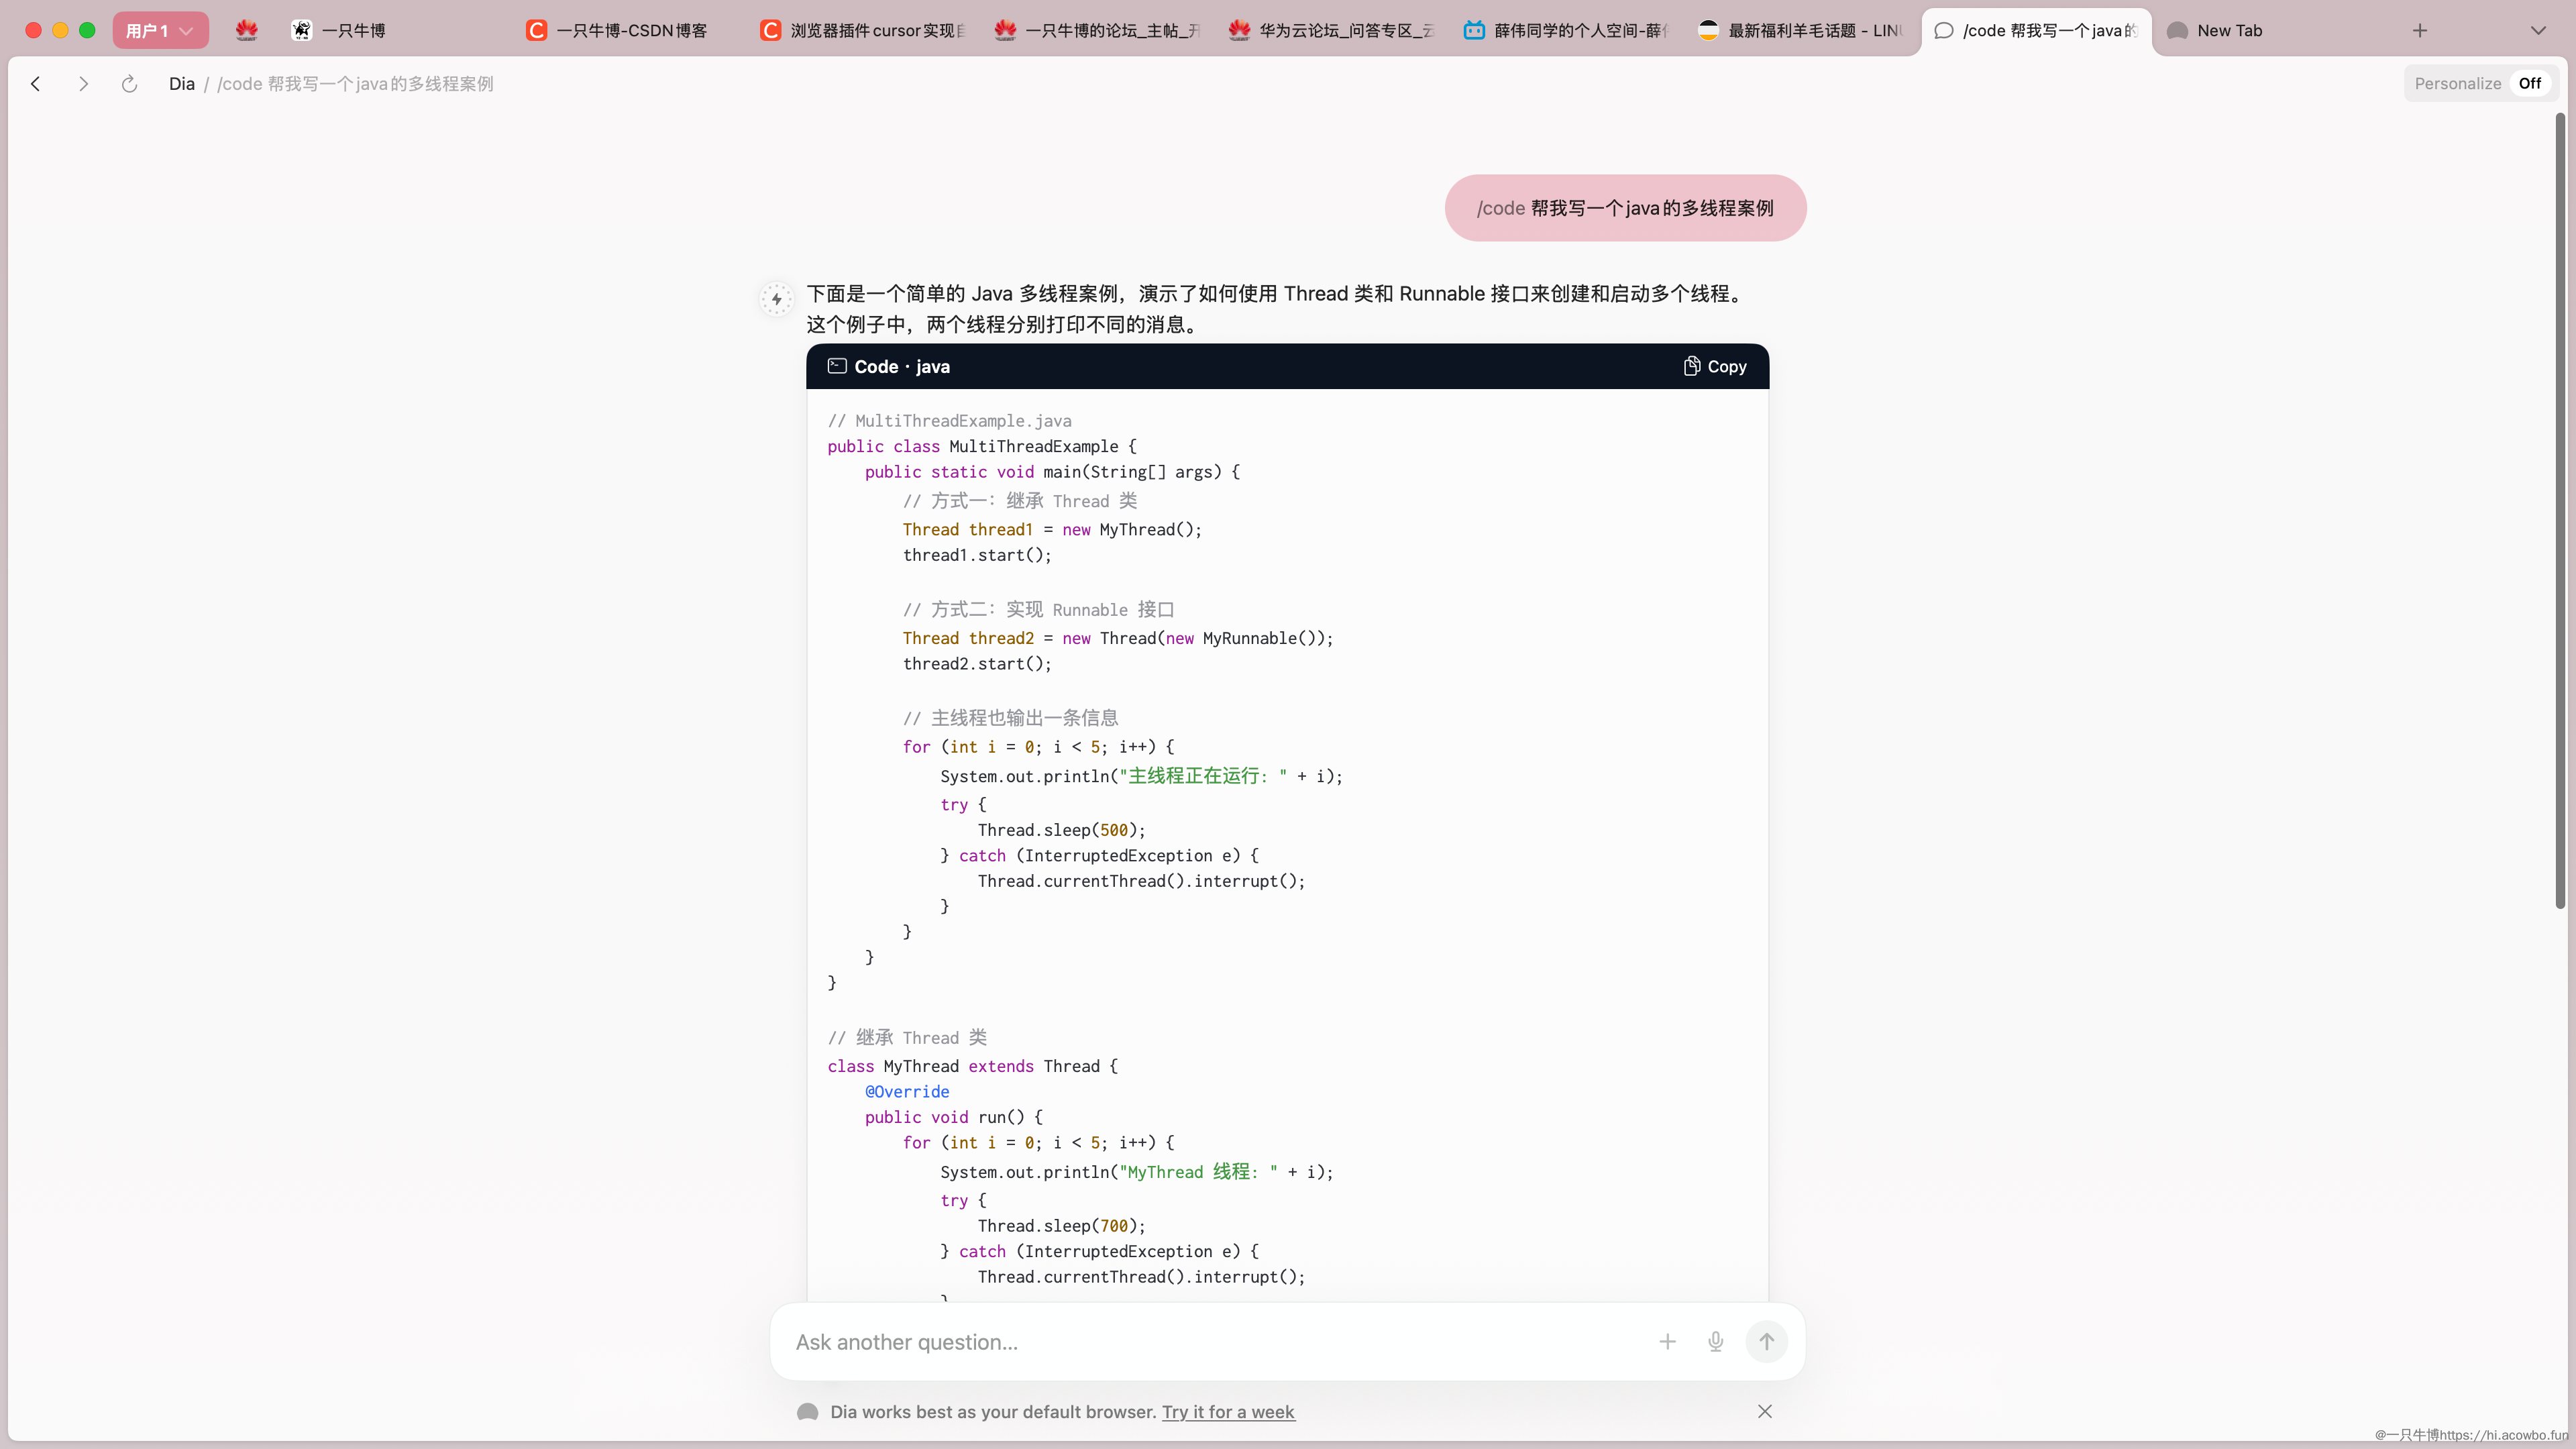The image size is (2576, 1449).
Task: Click the 'MyThread 线程' println line
Action: click(x=1137, y=1172)
